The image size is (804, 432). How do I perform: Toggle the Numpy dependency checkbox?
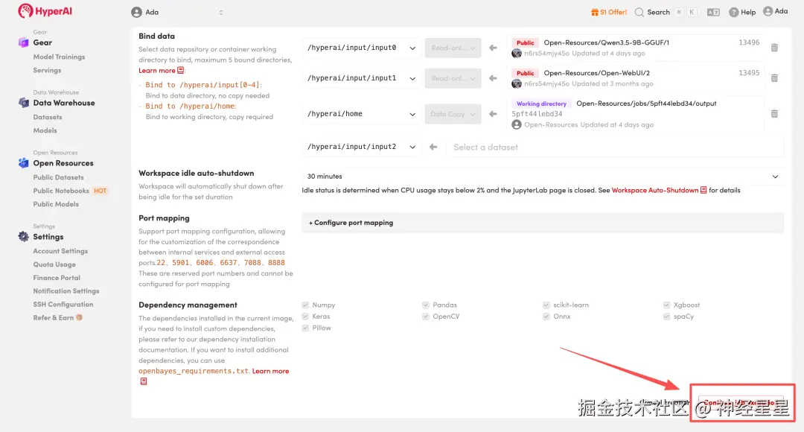pyautogui.click(x=305, y=305)
